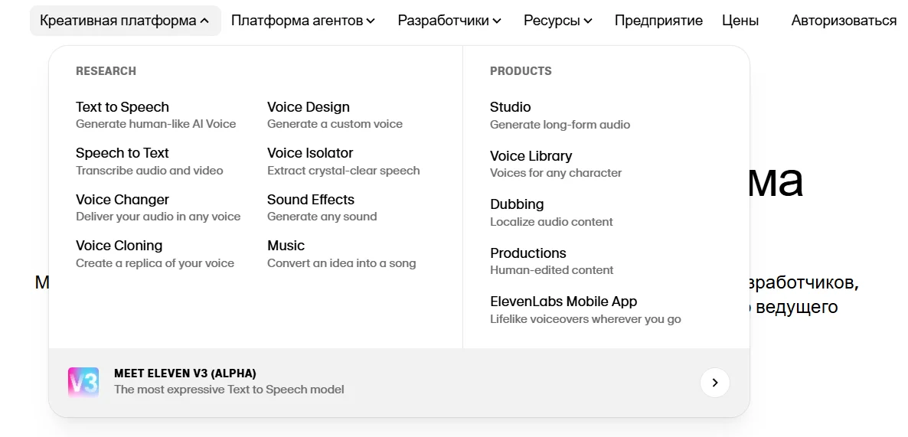Open the Цены pricing page
The width and height of the screenshot is (908, 437).
point(740,21)
